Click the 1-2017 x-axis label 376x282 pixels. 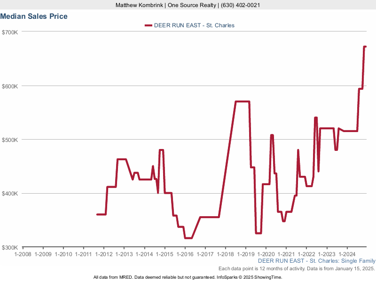pyautogui.click(x=205, y=254)
